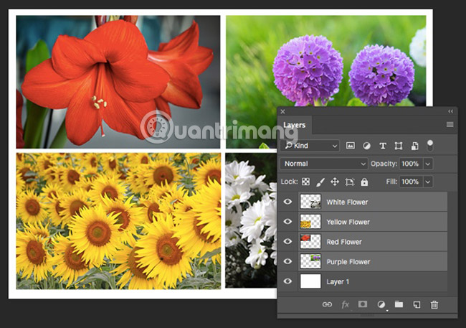
Task: Toggle layer filtering on or off
Action: pyautogui.click(x=430, y=145)
